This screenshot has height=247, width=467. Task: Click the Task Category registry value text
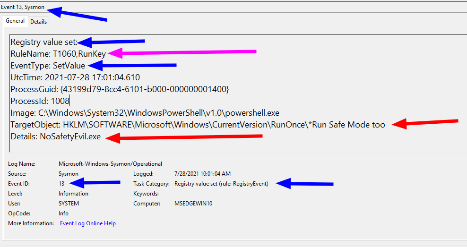(x=221, y=184)
